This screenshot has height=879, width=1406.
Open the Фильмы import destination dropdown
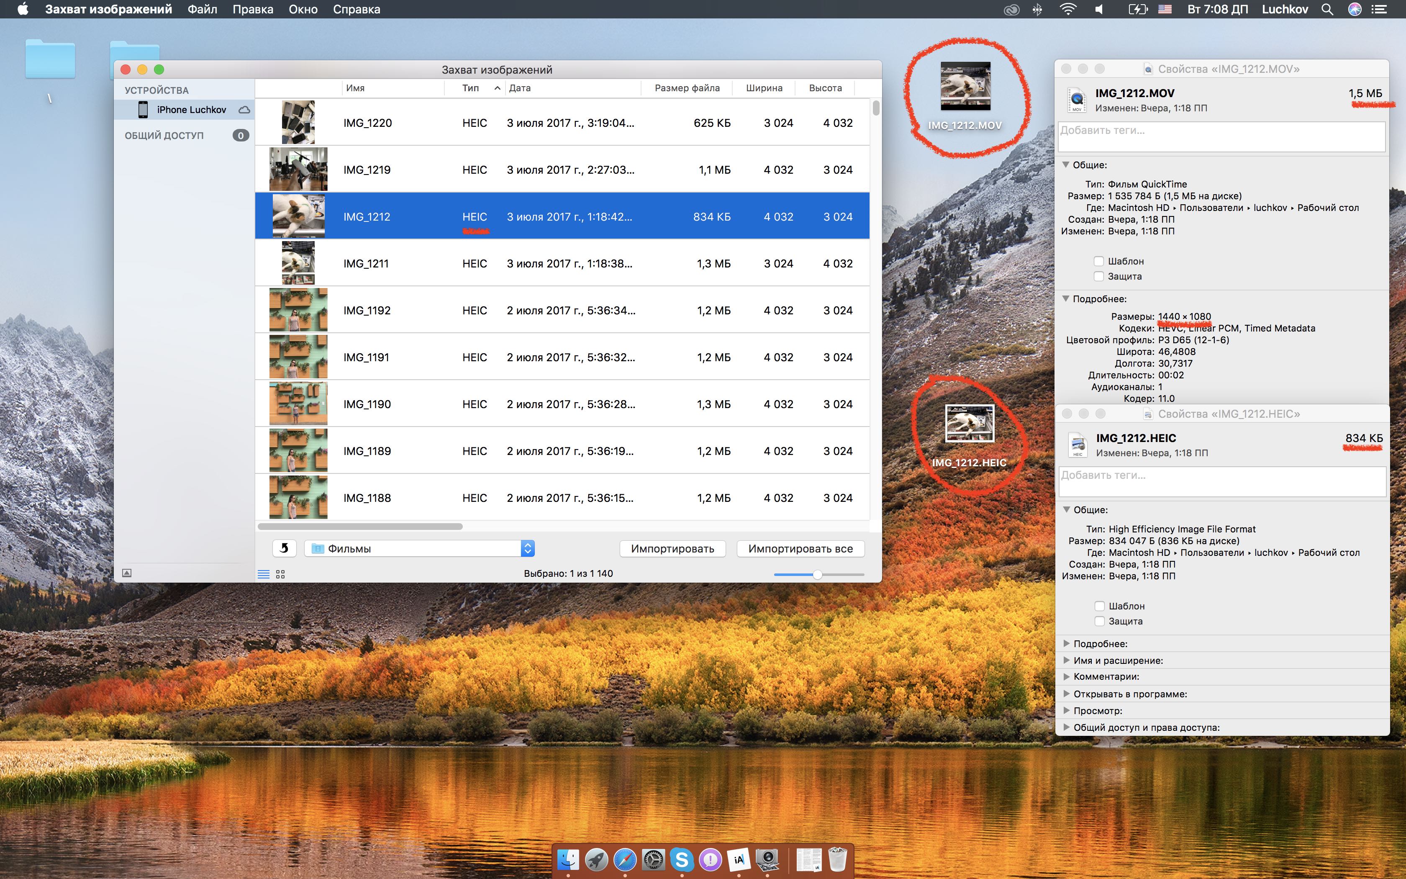point(419,548)
